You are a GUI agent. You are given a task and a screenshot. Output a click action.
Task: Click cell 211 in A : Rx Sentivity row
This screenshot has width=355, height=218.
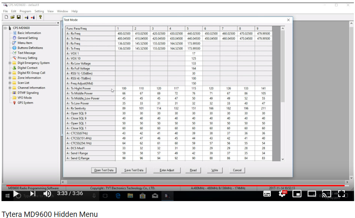pyautogui.click(x=263, y=108)
